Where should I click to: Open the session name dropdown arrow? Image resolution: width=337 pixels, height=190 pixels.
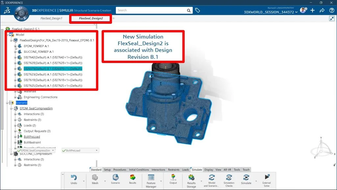tap(297, 12)
